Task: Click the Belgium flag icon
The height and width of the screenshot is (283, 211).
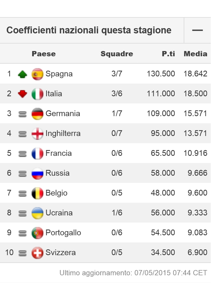Action: tap(37, 193)
